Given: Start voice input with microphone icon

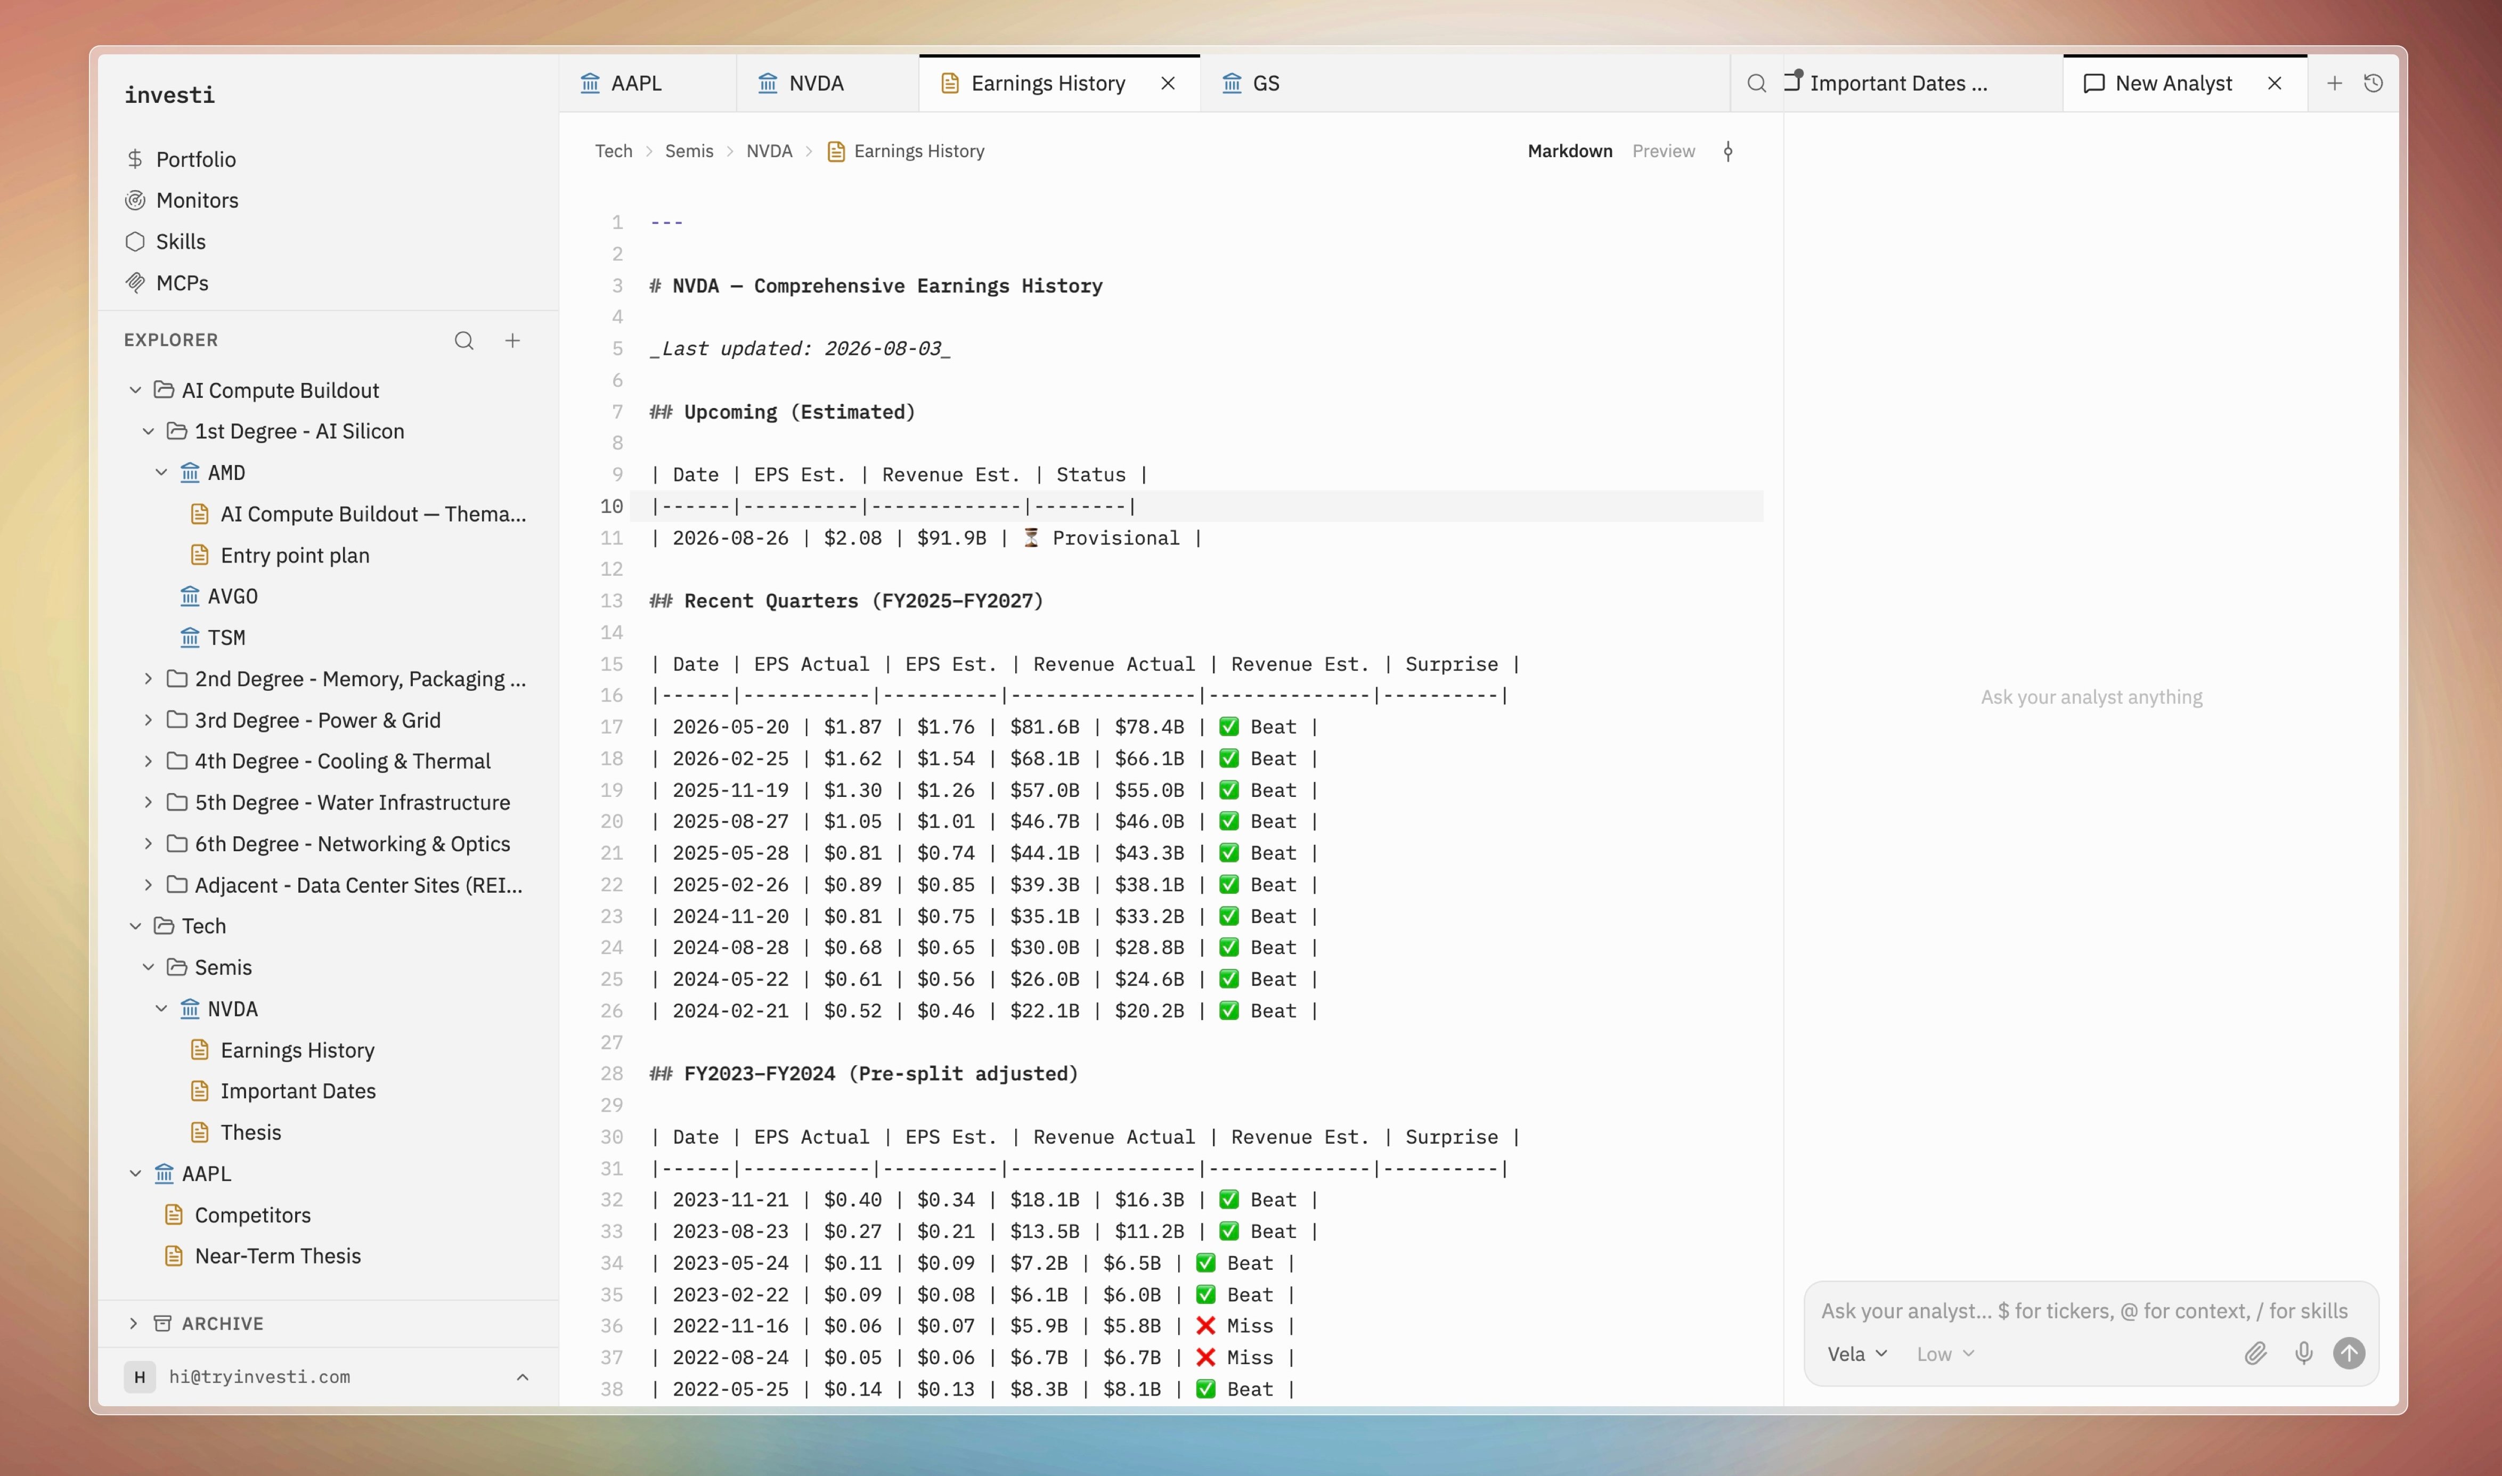Looking at the screenshot, I should coord(2303,1352).
